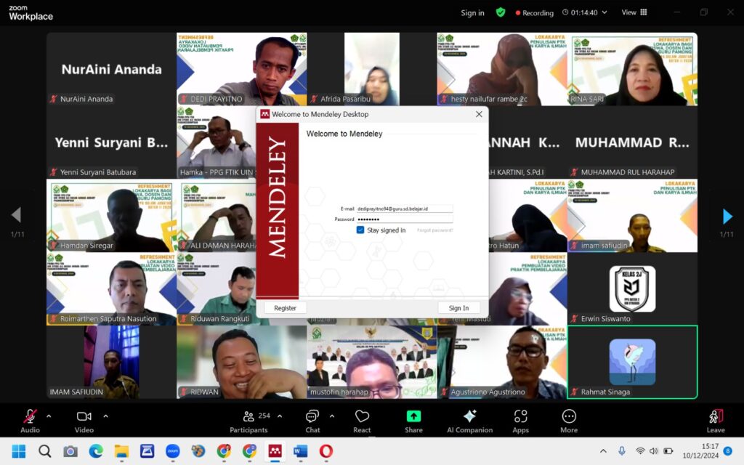Select Erwin Siswanto's logo tile
The height and width of the screenshot is (465, 744).
click(x=633, y=289)
